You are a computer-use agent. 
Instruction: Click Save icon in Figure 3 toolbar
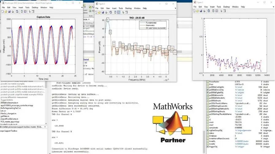click(201, 11)
